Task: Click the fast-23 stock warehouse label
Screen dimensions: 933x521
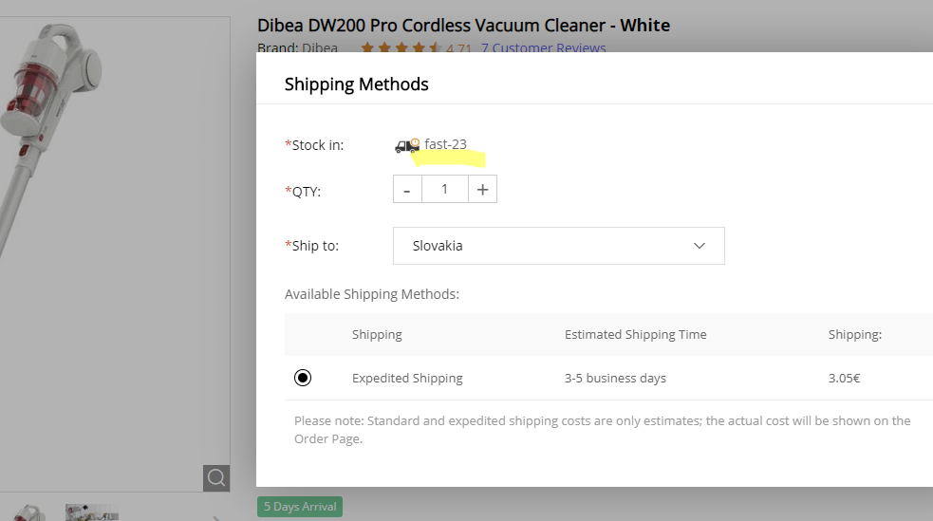Action: point(445,144)
